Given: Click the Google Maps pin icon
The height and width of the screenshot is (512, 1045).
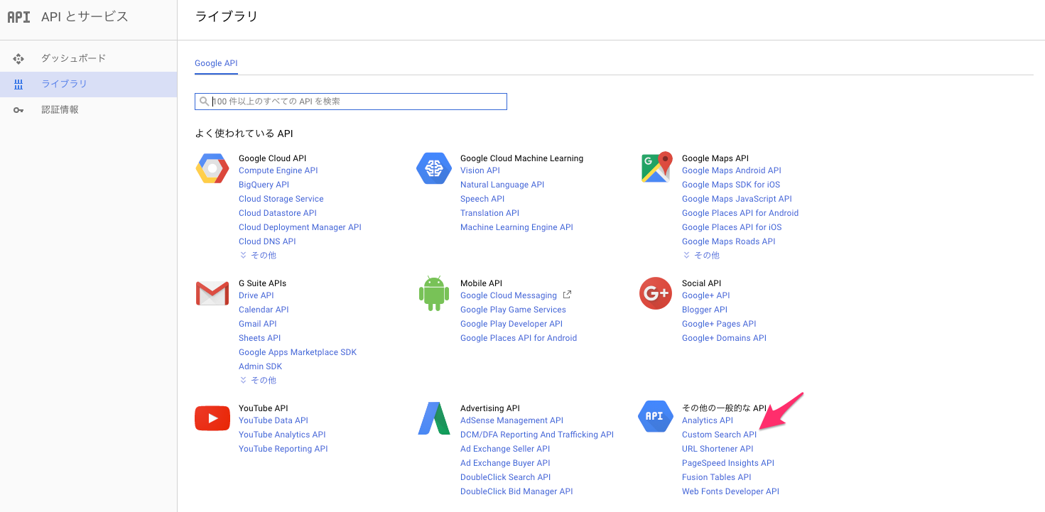Looking at the screenshot, I should coord(656,168).
